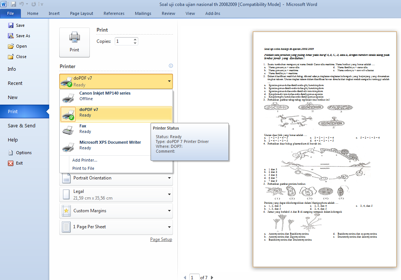Click the Copies number field

click(124, 41)
